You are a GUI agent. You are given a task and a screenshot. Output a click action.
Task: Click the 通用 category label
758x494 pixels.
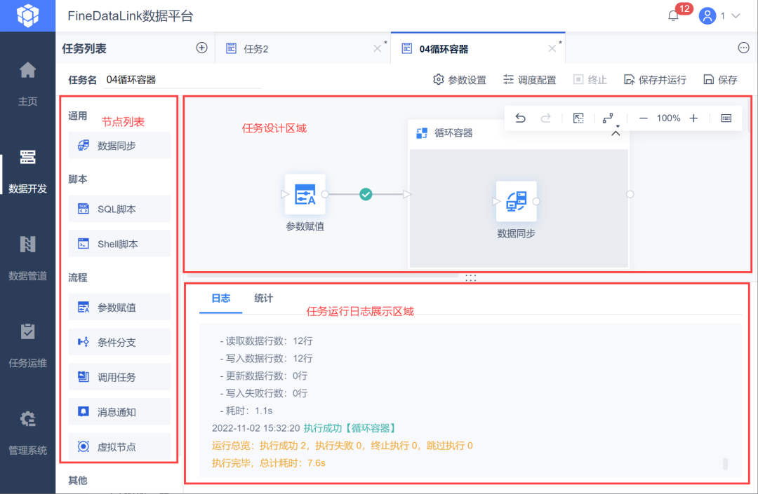[x=77, y=116]
